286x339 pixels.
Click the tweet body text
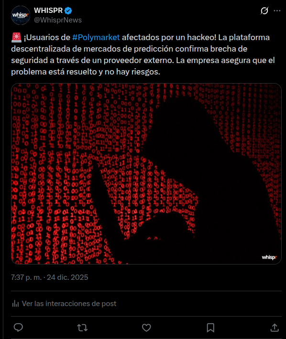(143, 54)
